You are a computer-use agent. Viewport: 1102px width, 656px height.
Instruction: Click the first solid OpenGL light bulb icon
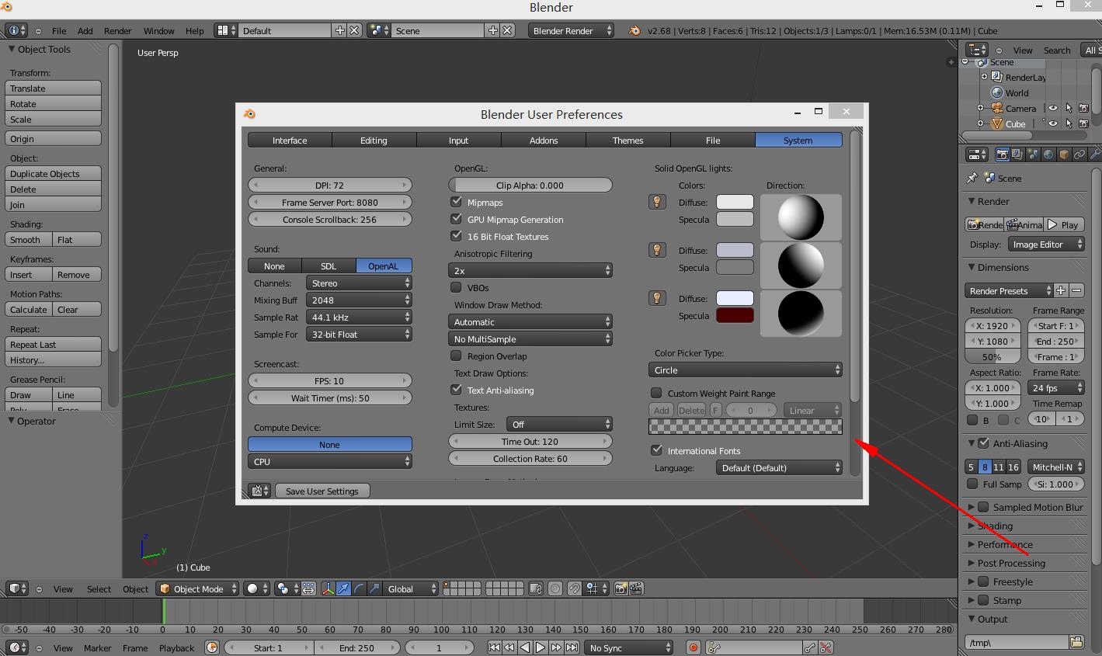click(x=657, y=202)
